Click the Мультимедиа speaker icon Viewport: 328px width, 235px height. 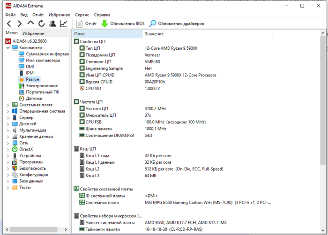coord(15,130)
